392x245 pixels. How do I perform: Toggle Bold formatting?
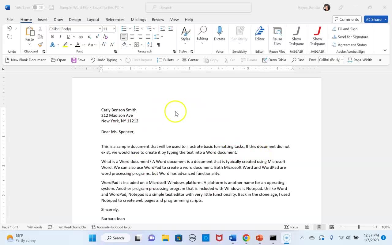coord(52,37)
